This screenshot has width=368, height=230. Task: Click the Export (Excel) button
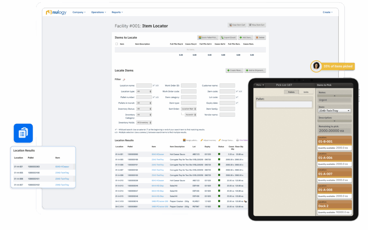click(228, 37)
